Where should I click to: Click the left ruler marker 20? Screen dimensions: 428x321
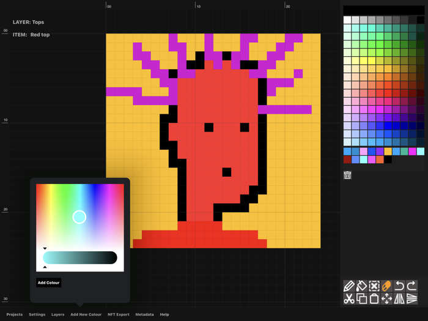click(5, 209)
